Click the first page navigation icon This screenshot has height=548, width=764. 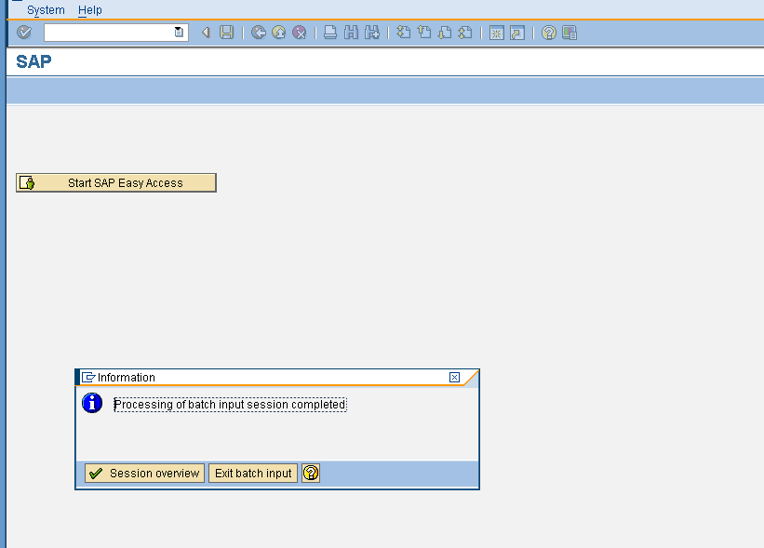403,32
